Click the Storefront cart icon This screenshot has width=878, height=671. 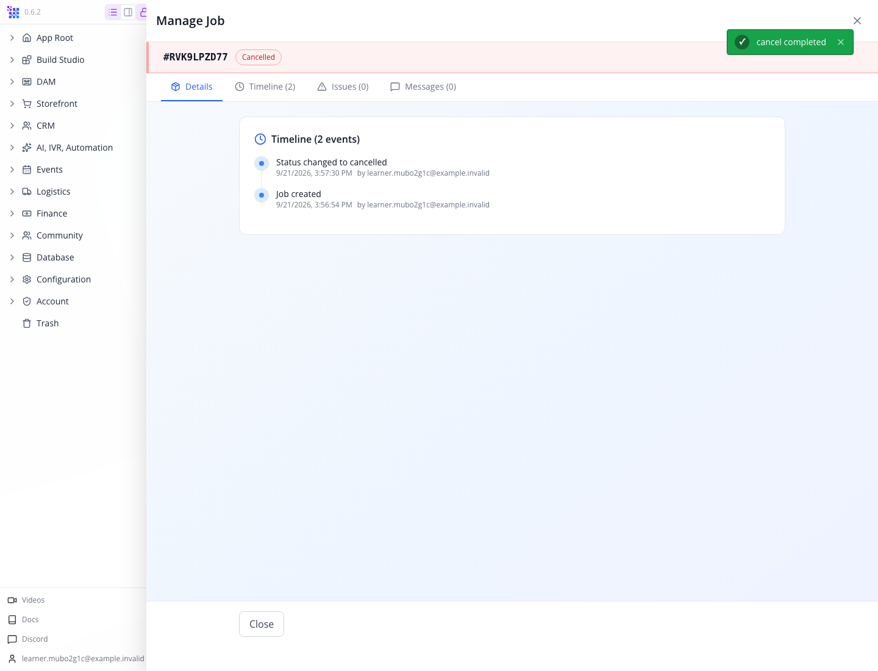(27, 104)
